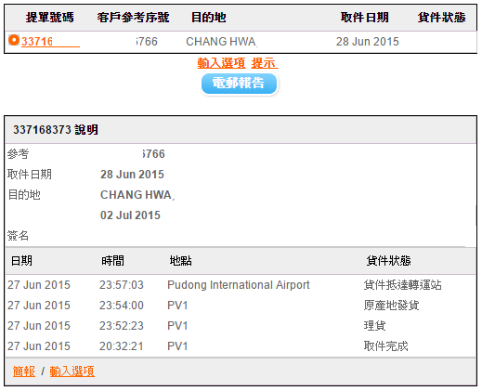Click the 提單號碼 column header
Viewport: 482px width, 391px height.
point(49,18)
